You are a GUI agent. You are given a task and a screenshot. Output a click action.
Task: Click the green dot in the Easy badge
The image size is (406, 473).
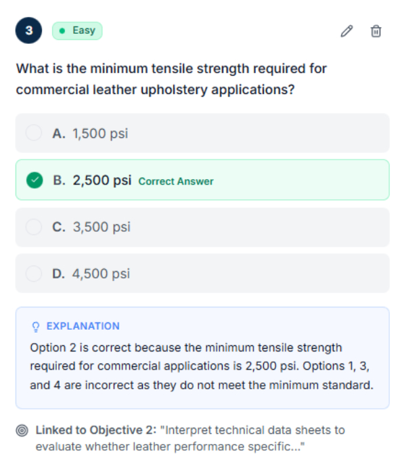(63, 31)
